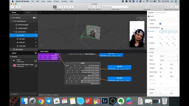Switch to the Layers tab
189x106 pixels.
click(28, 12)
